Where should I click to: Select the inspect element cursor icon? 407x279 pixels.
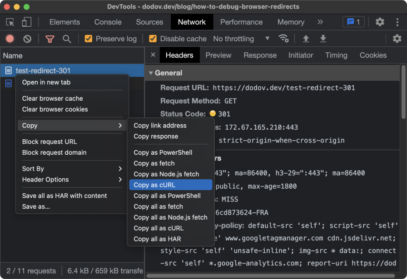(x=10, y=22)
